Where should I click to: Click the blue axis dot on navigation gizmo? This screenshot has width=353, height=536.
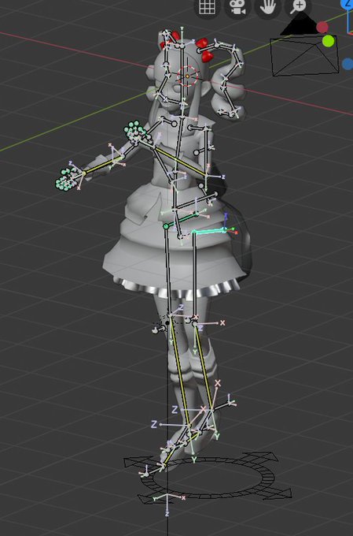(347, 64)
